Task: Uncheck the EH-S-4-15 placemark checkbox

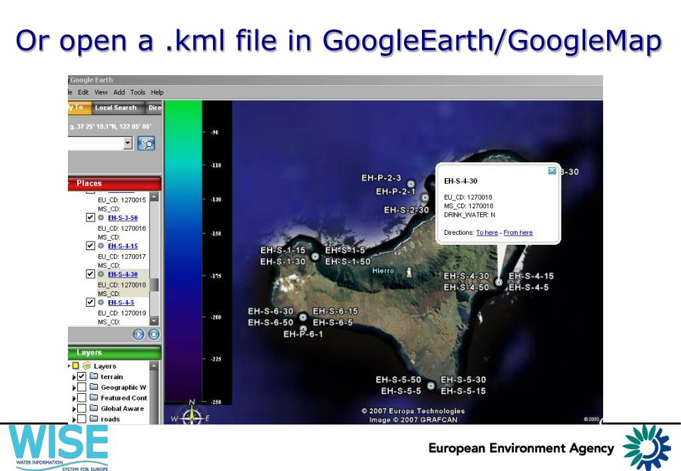Action: point(90,245)
